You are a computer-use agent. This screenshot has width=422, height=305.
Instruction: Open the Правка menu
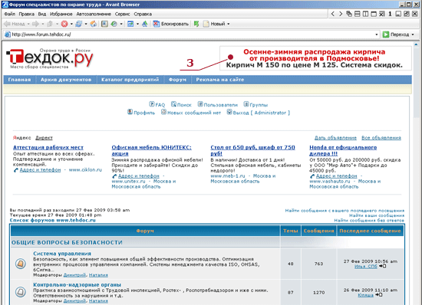point(27,14)
